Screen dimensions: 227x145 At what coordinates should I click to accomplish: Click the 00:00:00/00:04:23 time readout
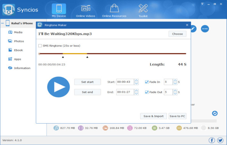pos(52,64)
